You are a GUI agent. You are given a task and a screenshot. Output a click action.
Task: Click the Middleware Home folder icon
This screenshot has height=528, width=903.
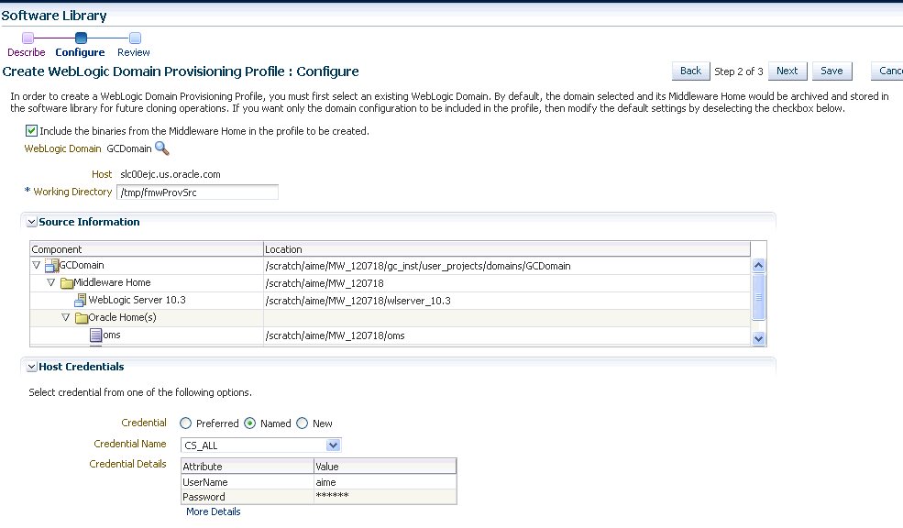(67, 282)
